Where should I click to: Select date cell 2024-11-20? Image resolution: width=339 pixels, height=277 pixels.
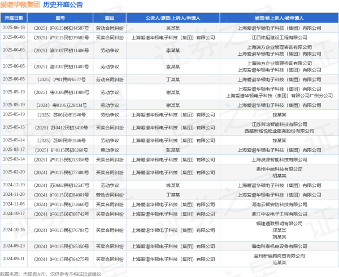point(14,194)
